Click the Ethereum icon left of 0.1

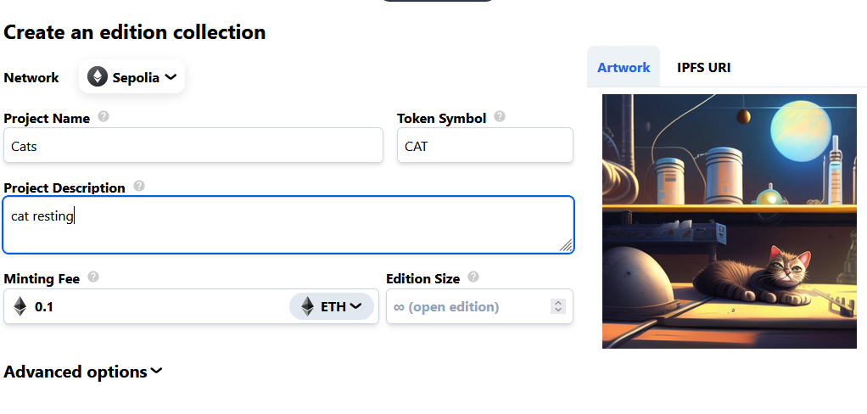(20, 306)
